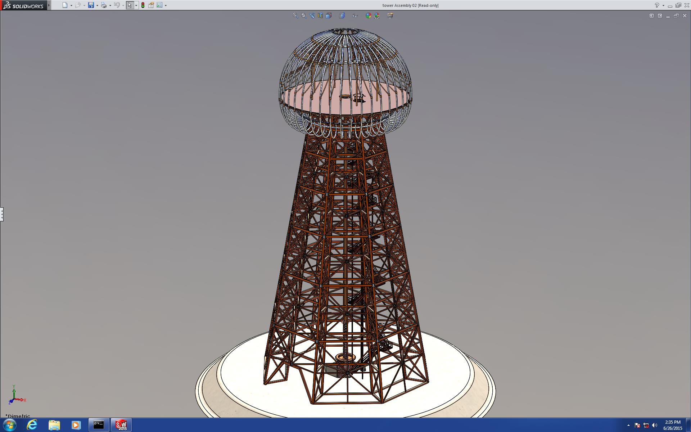Expand the collapsed left panel handle
Screen dimensions: 691x432
[2, 214]
